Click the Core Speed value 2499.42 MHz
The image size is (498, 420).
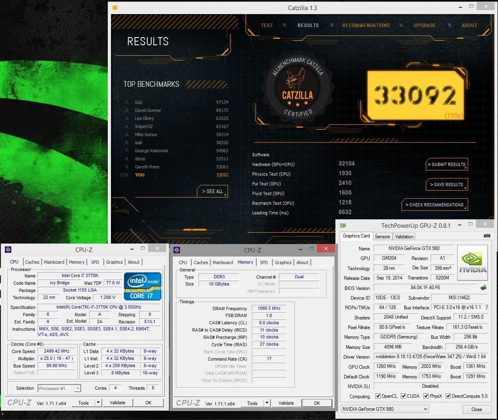56,351
